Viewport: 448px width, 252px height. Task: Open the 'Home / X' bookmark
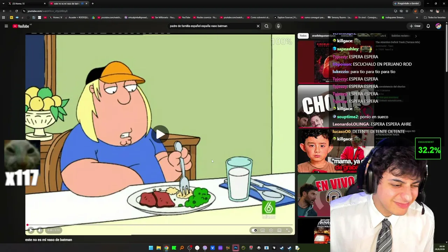(x=56, y=17)
